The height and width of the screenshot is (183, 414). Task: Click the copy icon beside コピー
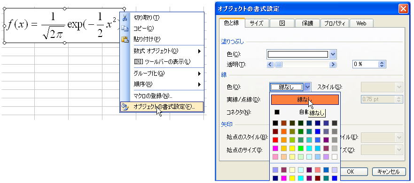tap(125, 29)
